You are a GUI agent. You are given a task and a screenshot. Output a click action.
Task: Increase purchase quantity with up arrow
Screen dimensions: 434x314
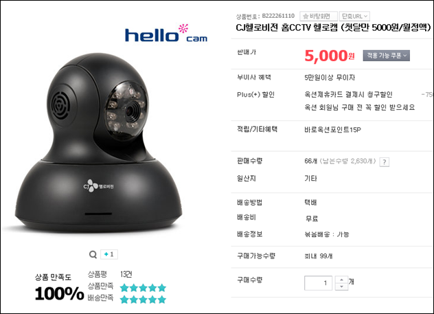[x=341, y=280]
